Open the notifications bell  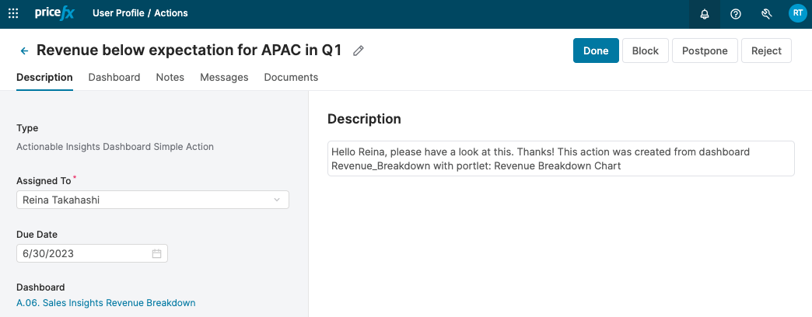pyautogui.click(x=705, y=14)
